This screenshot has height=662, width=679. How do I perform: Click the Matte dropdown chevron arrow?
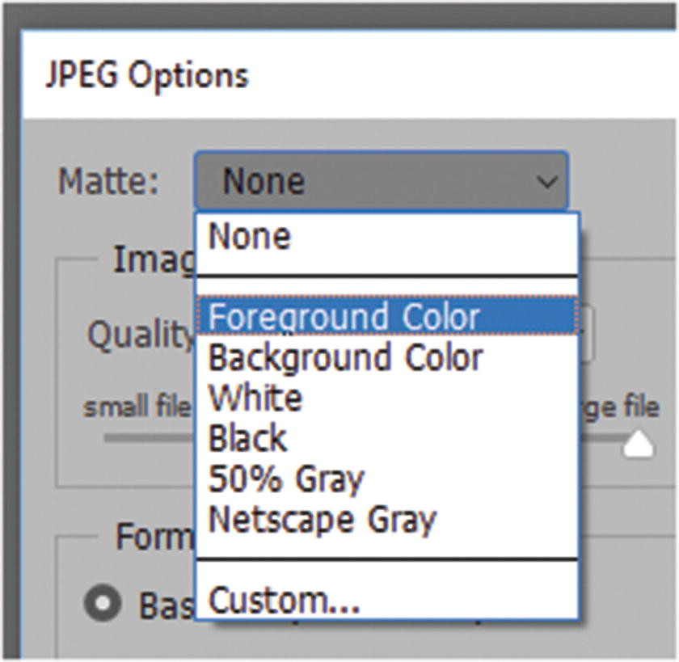(547, 182)
